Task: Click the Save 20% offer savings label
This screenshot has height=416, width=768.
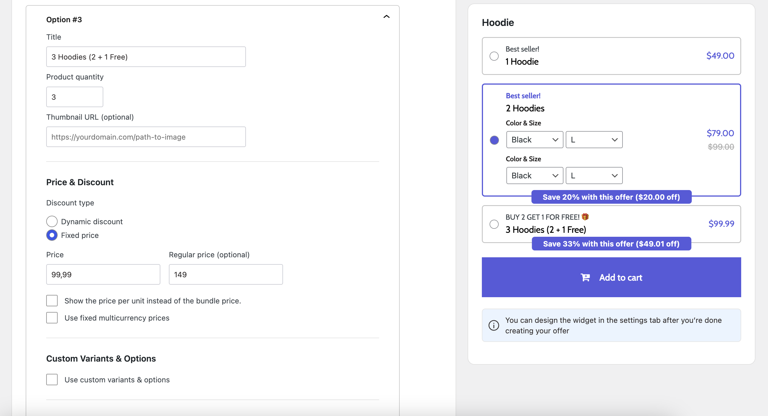Action: 611,196
